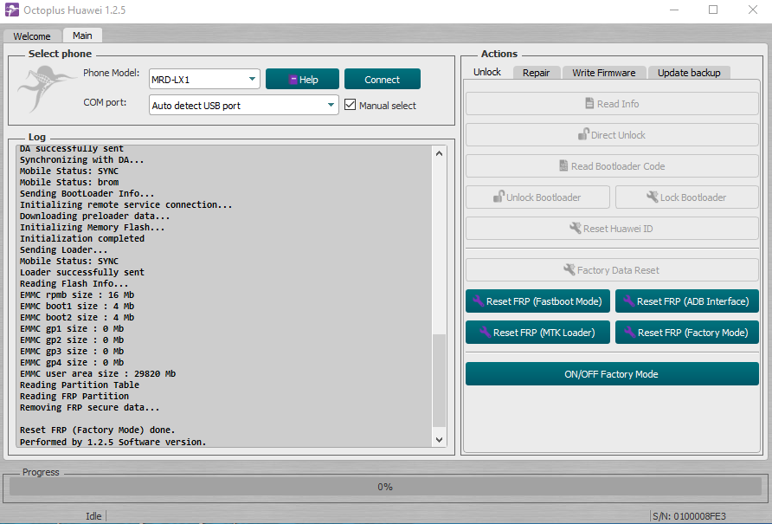Click the 'Initialization completed' log line

[81, 238]
